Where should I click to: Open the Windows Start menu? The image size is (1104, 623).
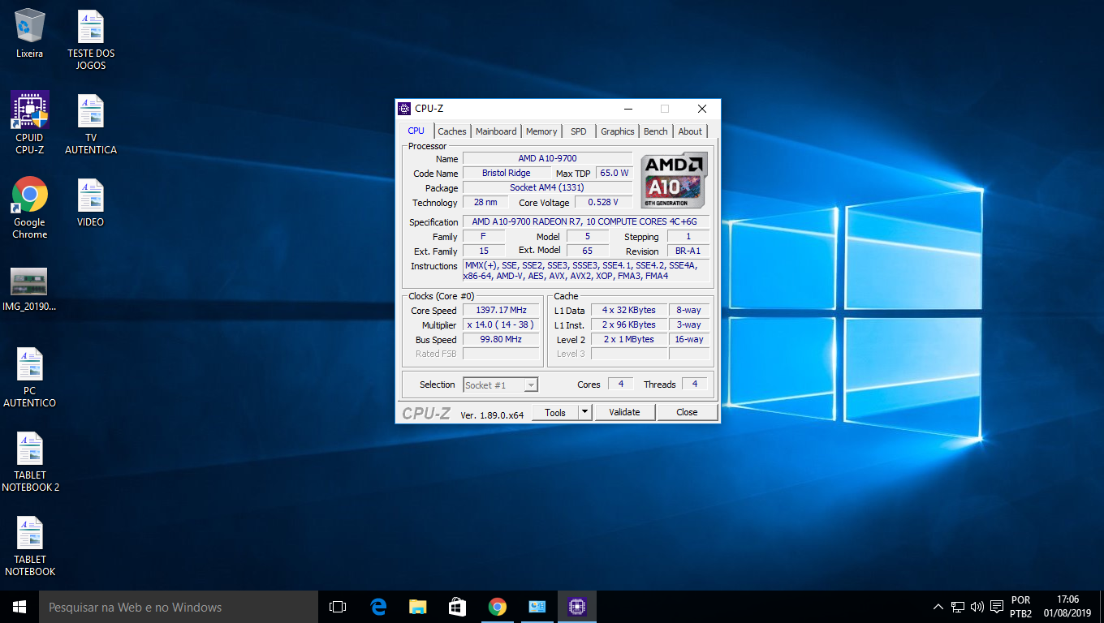(19, 607)
